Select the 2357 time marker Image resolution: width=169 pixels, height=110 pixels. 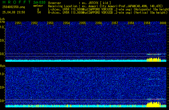pos(115,23)
